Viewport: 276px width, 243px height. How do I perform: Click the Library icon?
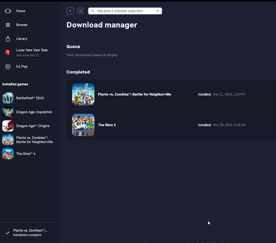8,39
